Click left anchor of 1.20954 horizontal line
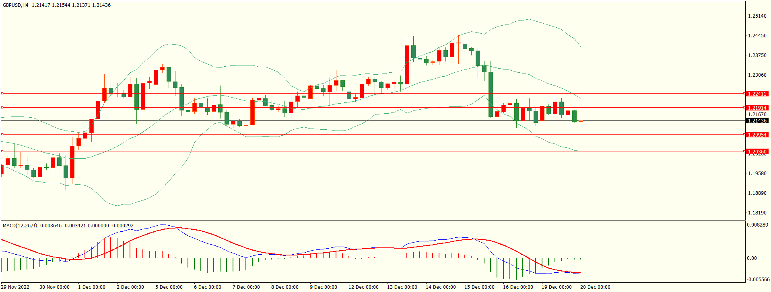 (x=2, y=134)
